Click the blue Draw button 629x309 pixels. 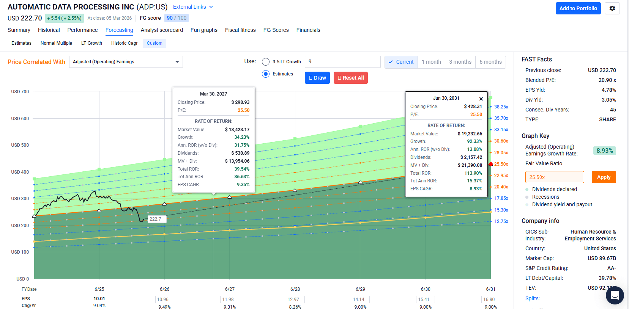pyautogui.click(x=317, y=78)
